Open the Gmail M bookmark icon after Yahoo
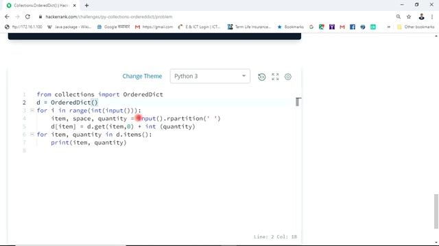 click(x=342, y=27)
